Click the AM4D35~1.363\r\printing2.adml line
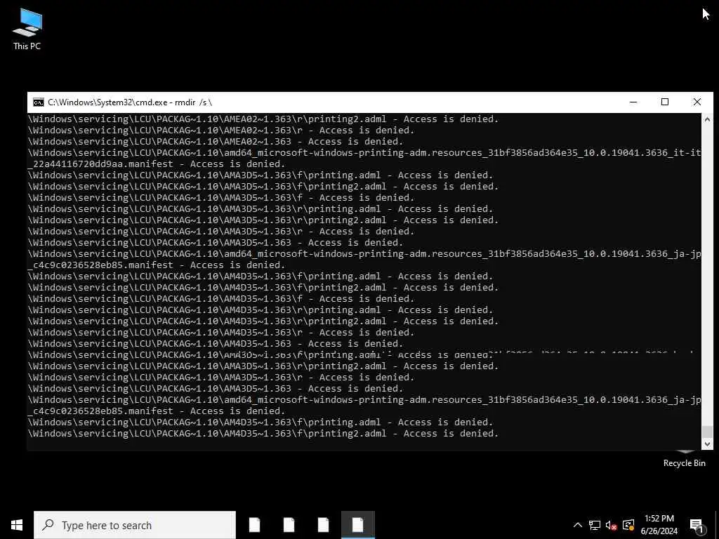 coord(263,321)
